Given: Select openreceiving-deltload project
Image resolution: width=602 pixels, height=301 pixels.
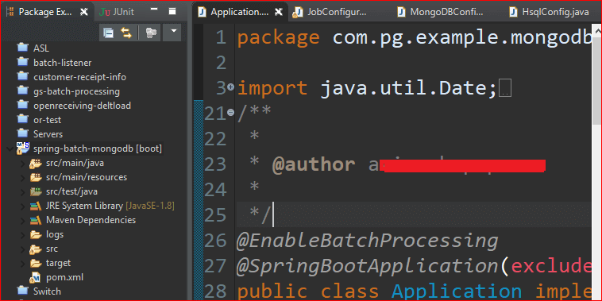Looking at the screenshot, I should pos(82,106).
